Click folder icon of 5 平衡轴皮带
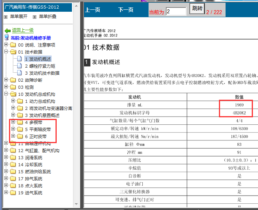258x210 pixels. click(20, 129)
